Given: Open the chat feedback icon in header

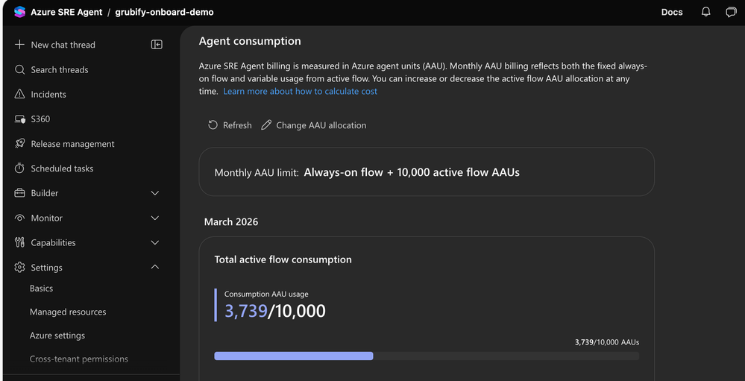Looking at the screenshot, I should click(731, 12).
